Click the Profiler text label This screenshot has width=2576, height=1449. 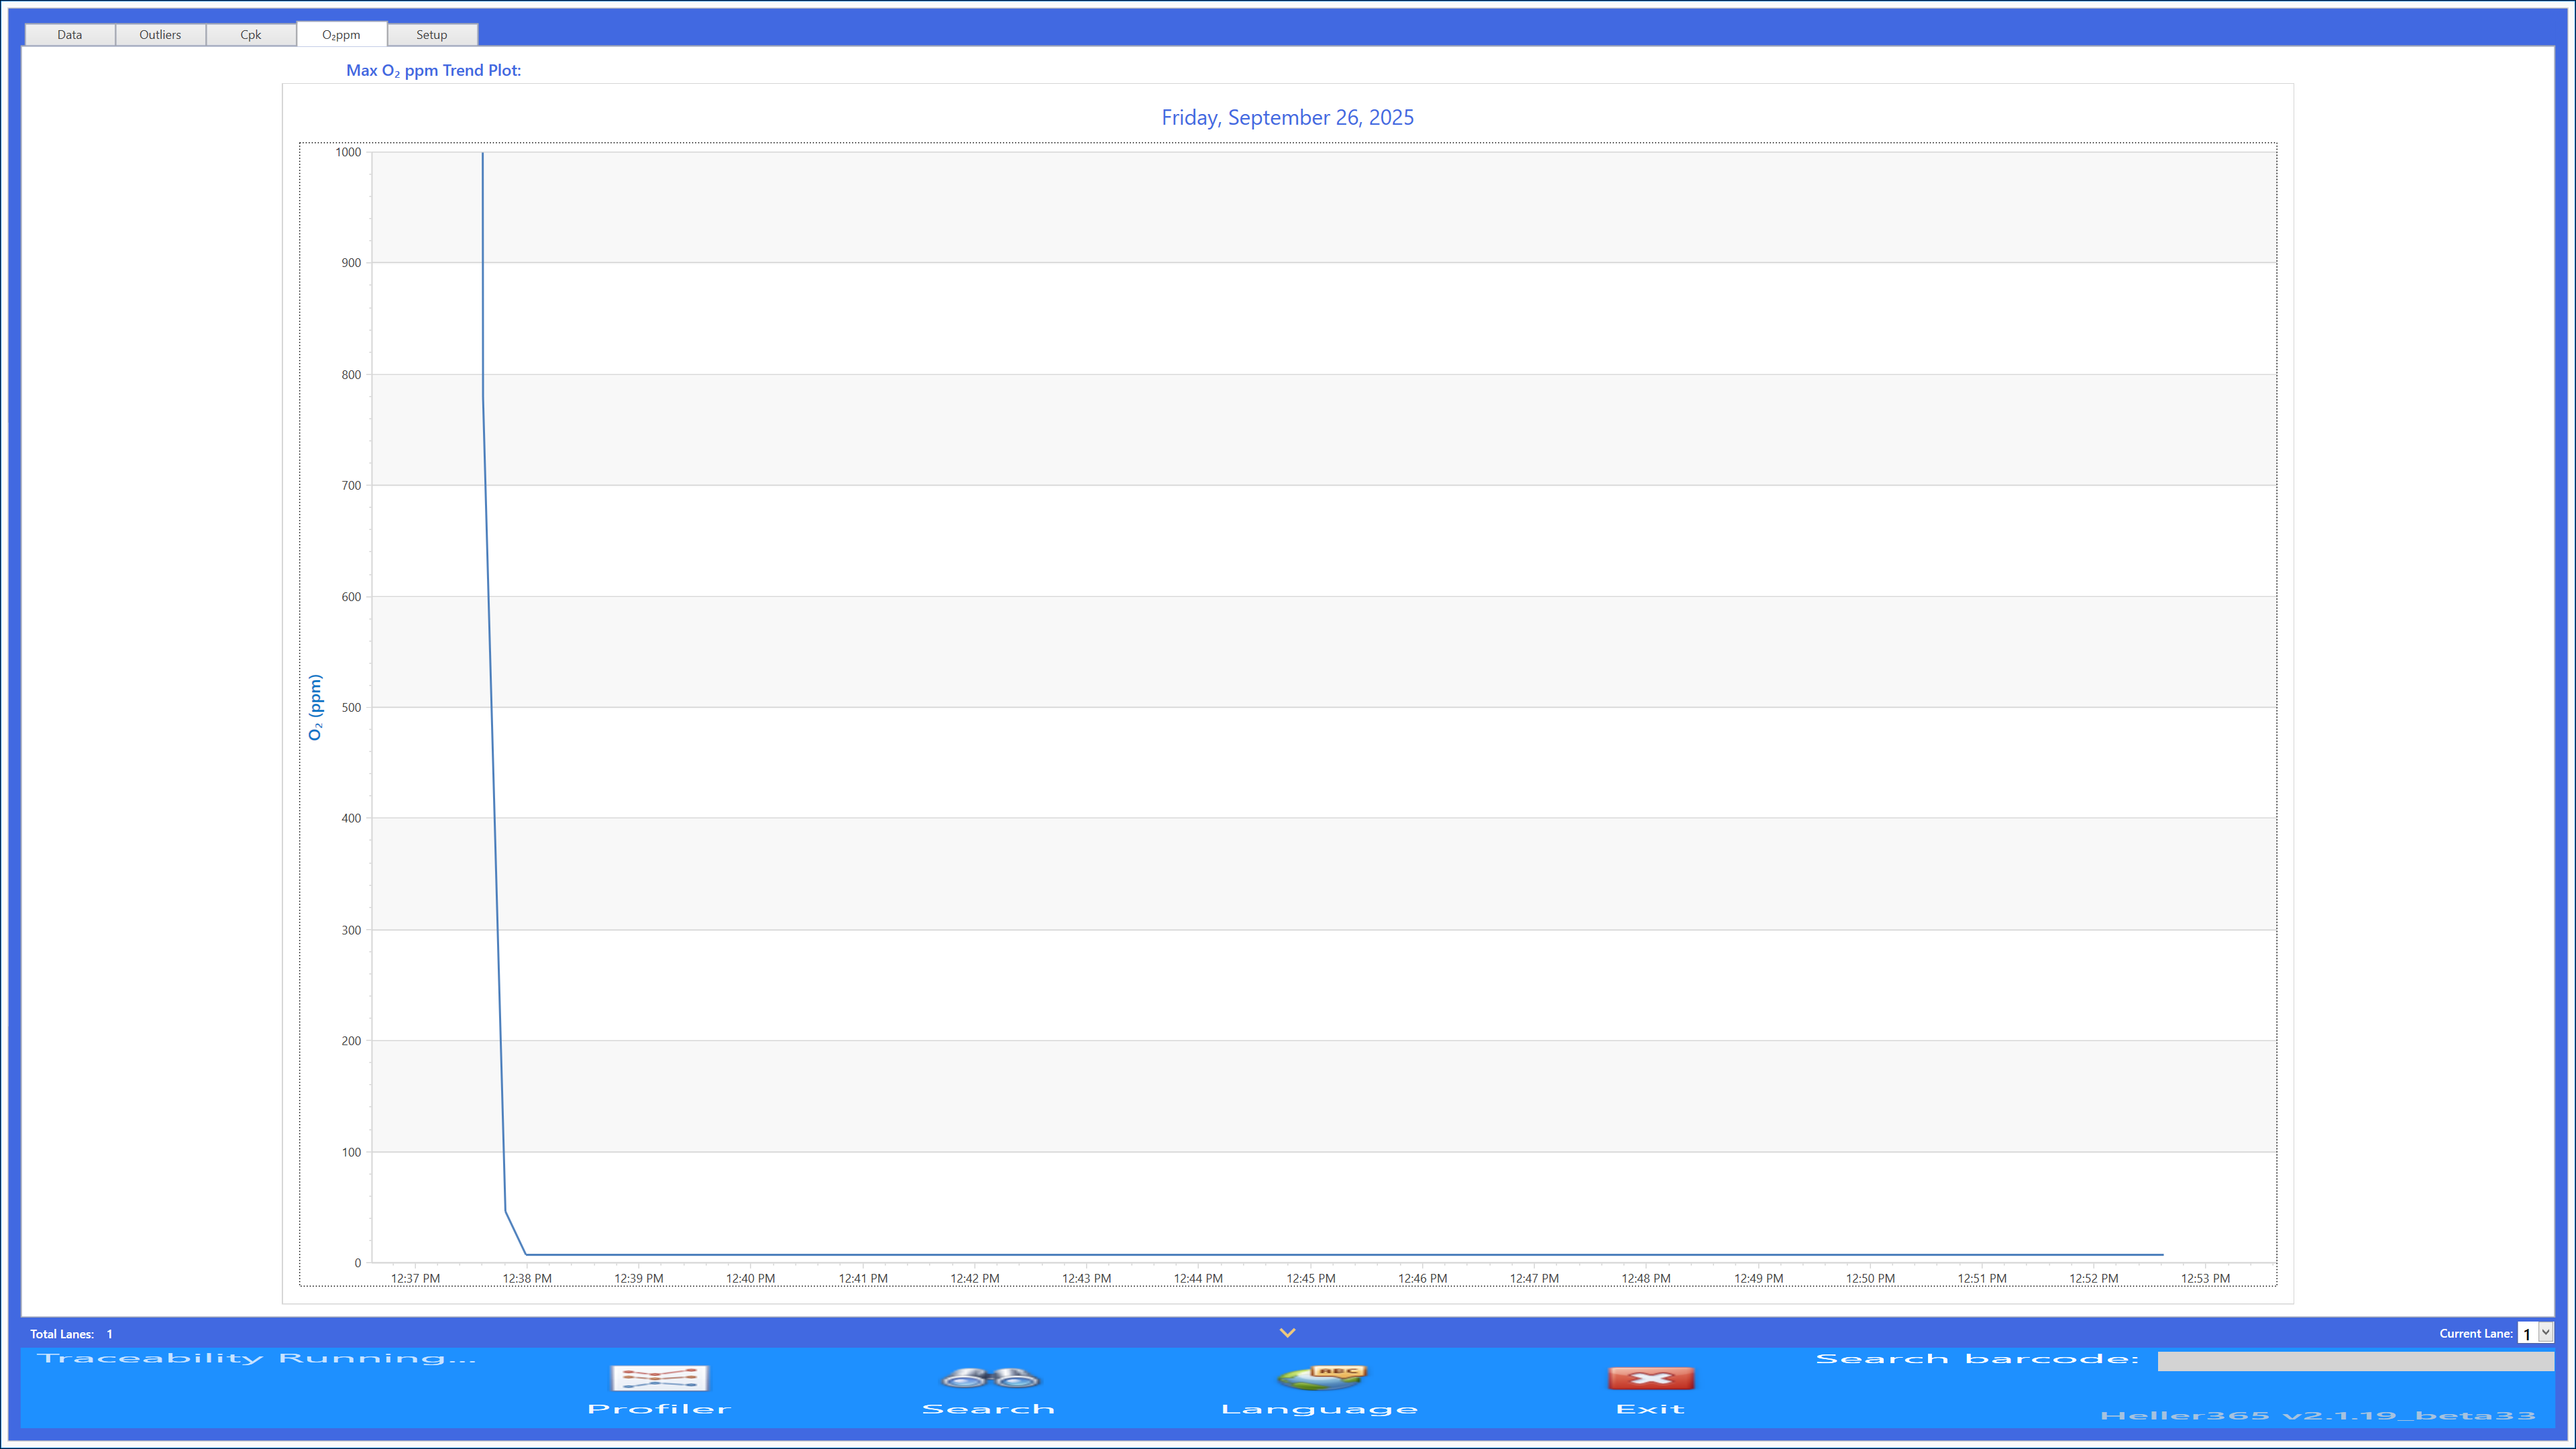point(659,1409)
